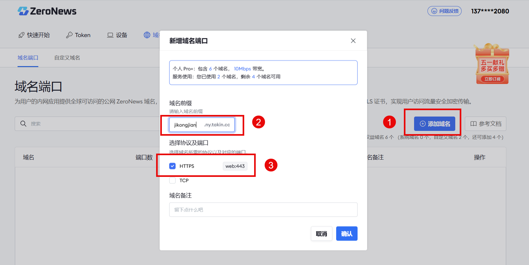Image resolution: width=529 pixels, height=265 pixels.
Task: Open the 参考文档 button
Action: [x=486, y=124]
